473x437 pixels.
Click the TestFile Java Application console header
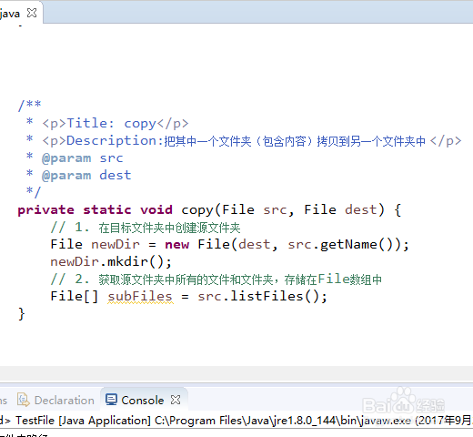coord(236,421)
